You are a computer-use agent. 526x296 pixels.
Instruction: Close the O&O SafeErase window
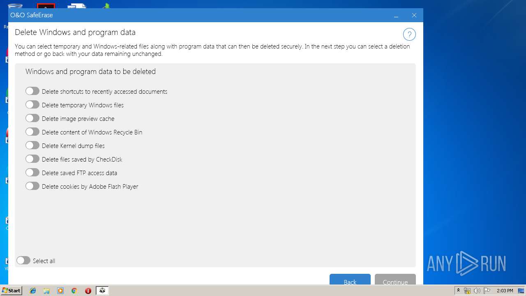click(414, 15)
